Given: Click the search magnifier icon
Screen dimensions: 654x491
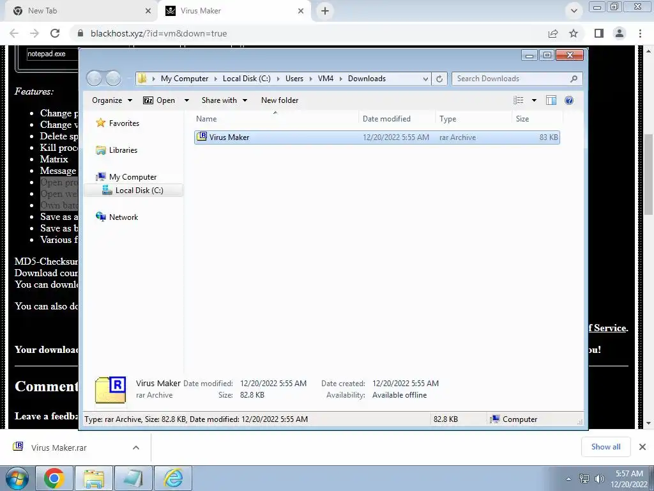Looking at the screenshot, I should click(x=574, y=79).
